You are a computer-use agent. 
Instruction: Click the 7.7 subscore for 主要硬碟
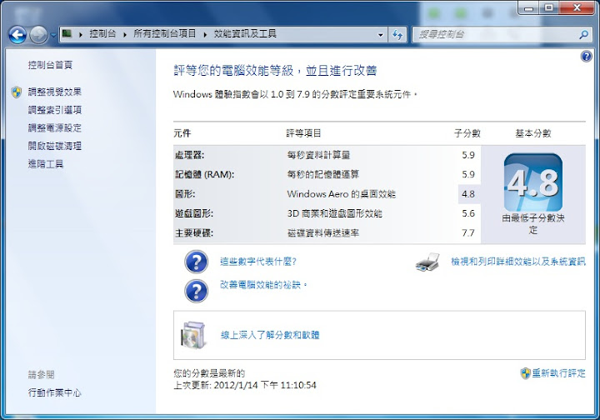[x=468, y=233]
